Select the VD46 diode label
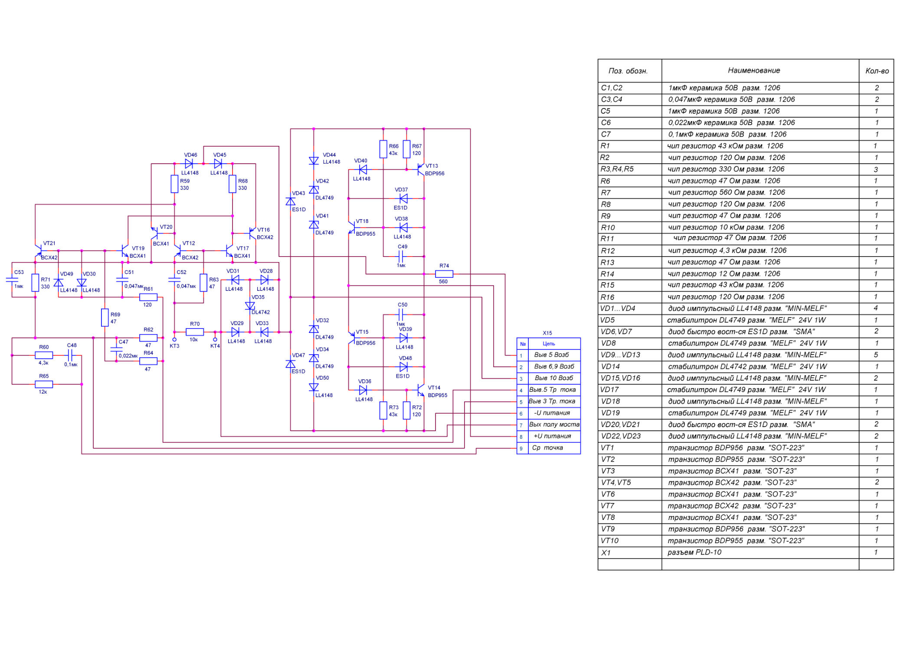The height and width of the screenshot is (651, 920). tap(190, 155)
